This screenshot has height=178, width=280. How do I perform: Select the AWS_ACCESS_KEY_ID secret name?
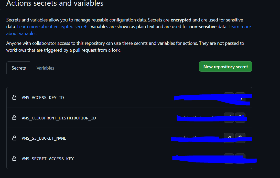tap(43, 97)
